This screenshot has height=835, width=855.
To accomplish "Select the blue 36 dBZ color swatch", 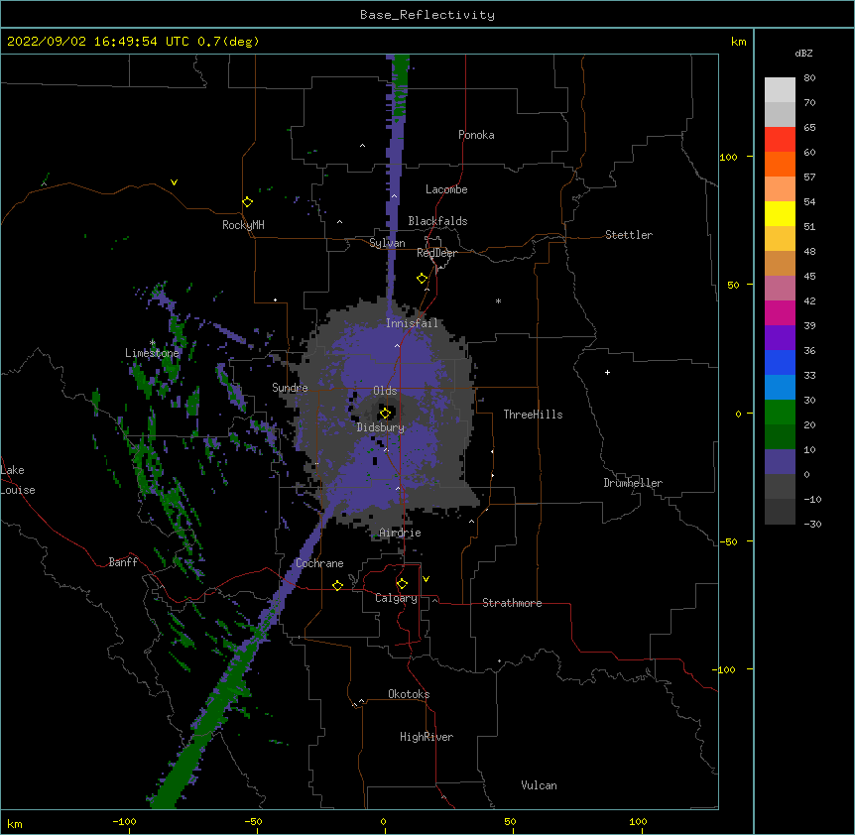I will coord(780,362).
